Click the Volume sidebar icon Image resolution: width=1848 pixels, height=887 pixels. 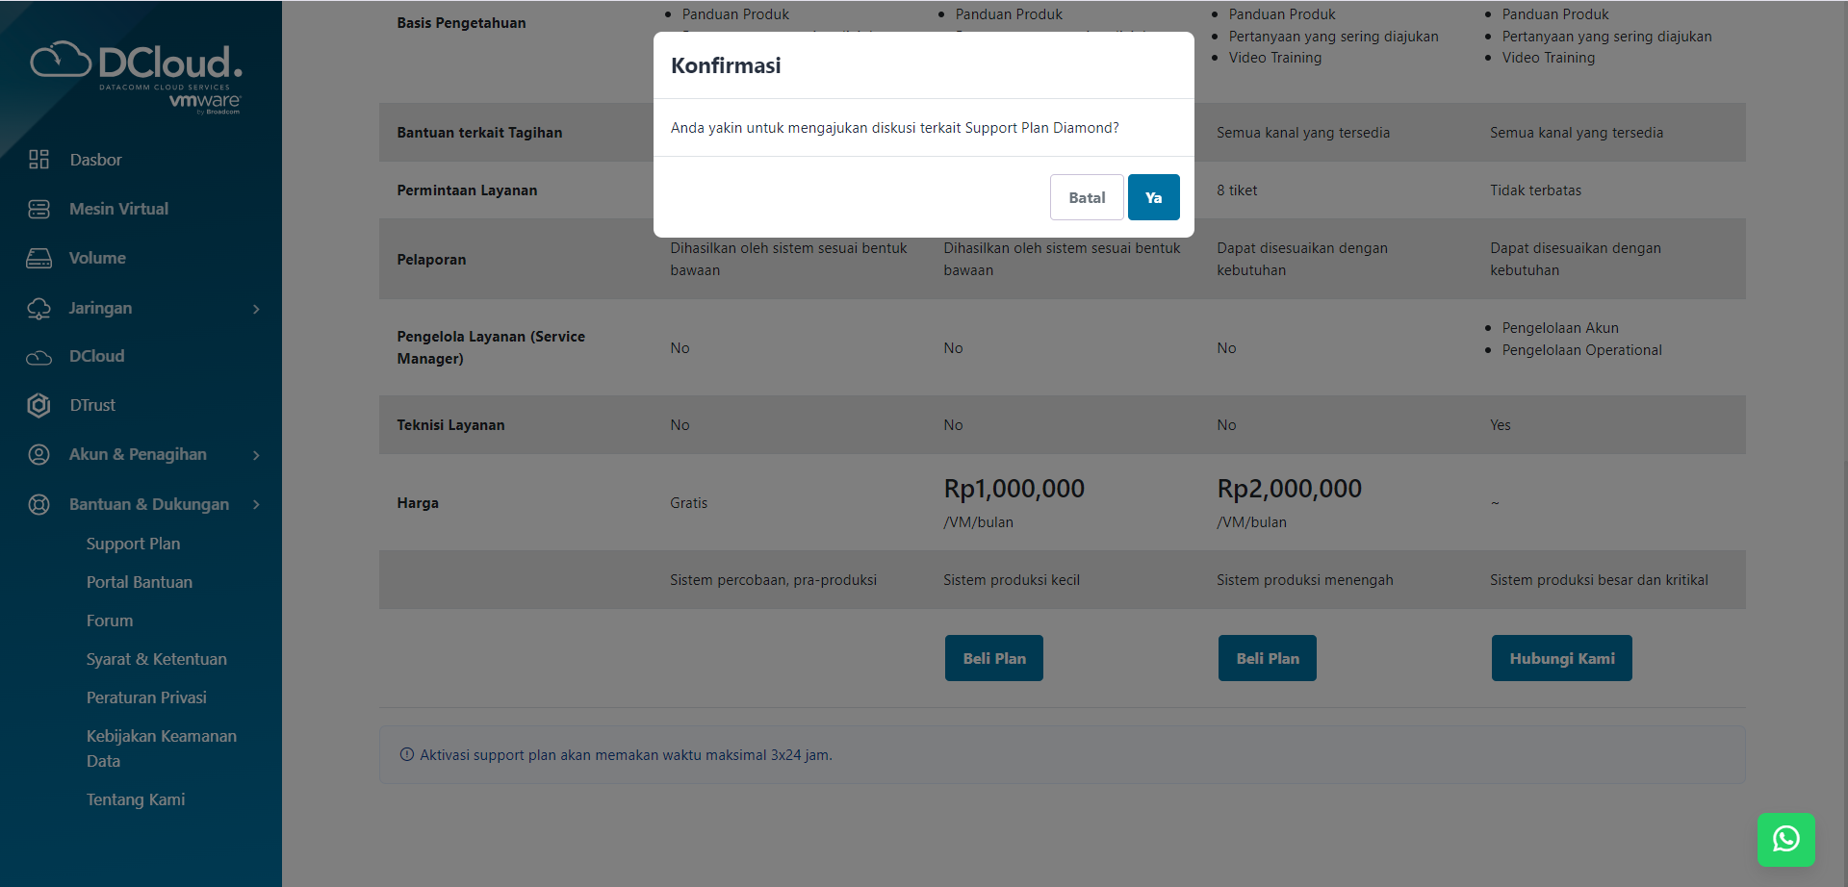pos(38,258)
